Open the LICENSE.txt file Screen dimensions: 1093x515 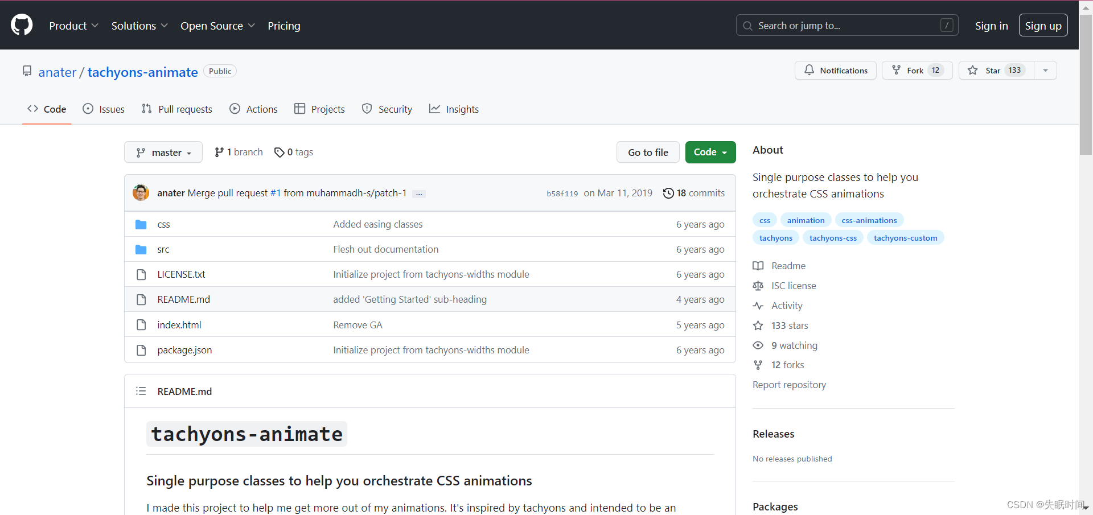181,274
